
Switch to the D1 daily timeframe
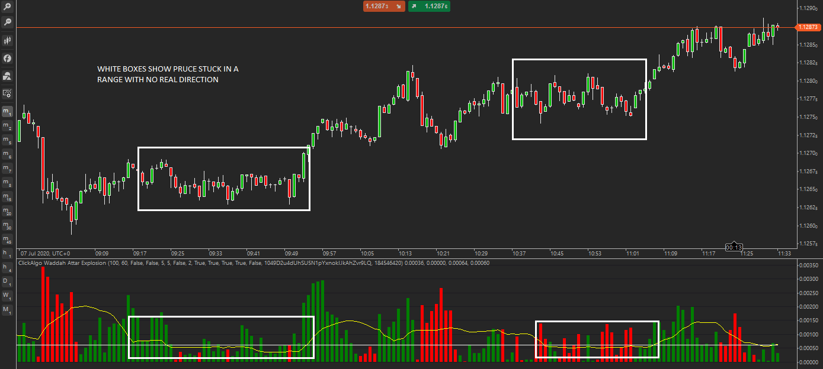7,281
